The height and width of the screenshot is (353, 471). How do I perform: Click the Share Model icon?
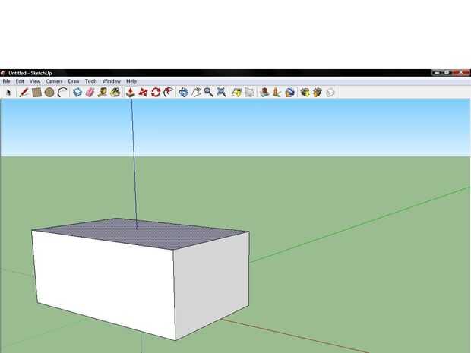(x=318, y=92)
